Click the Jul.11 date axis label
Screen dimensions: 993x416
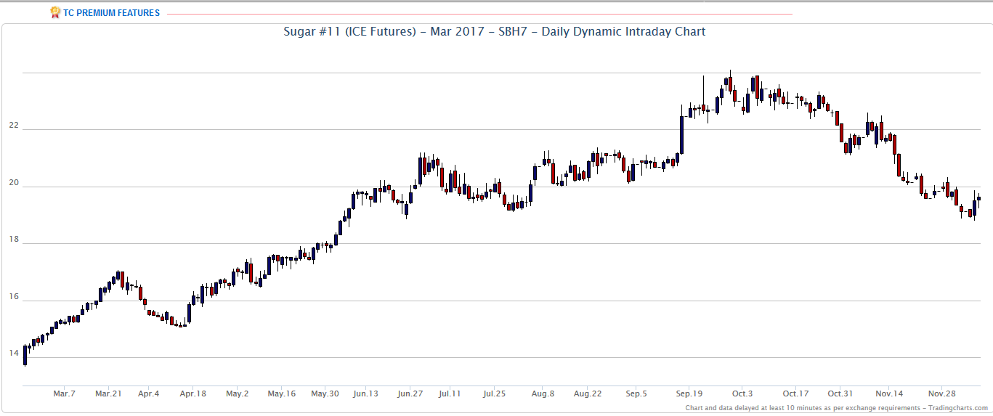450,393
